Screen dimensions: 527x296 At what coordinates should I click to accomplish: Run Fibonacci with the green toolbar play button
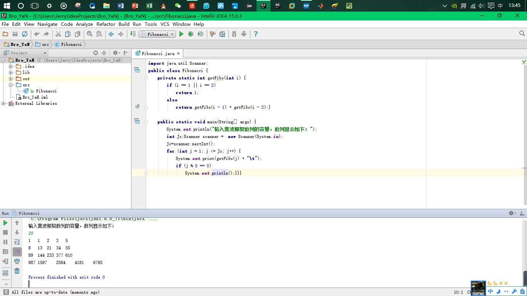tap(181, 34)
